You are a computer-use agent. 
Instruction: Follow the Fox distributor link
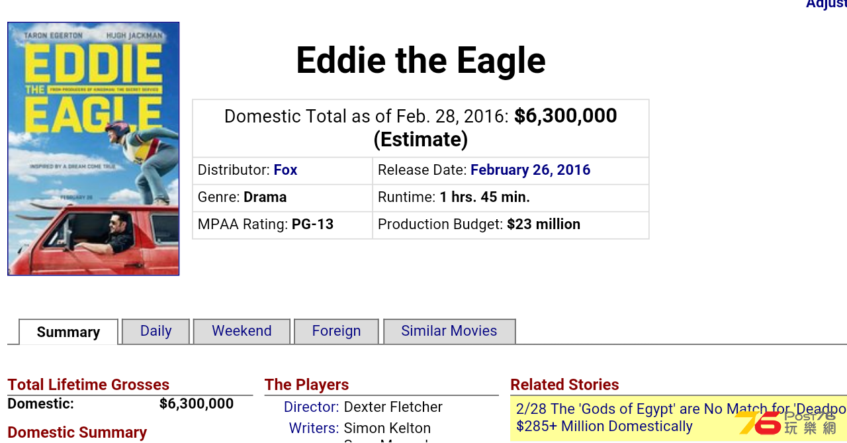[285, 170]
